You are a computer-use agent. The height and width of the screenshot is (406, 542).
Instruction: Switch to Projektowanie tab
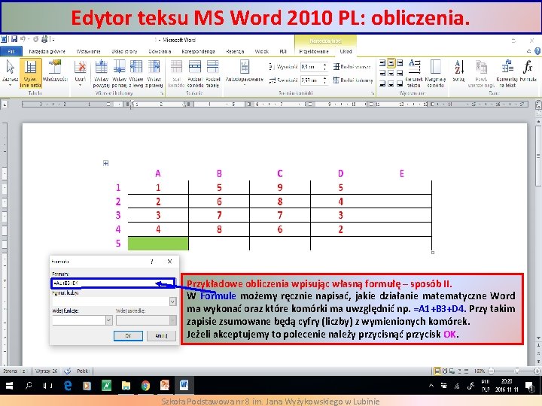(314, 51)
